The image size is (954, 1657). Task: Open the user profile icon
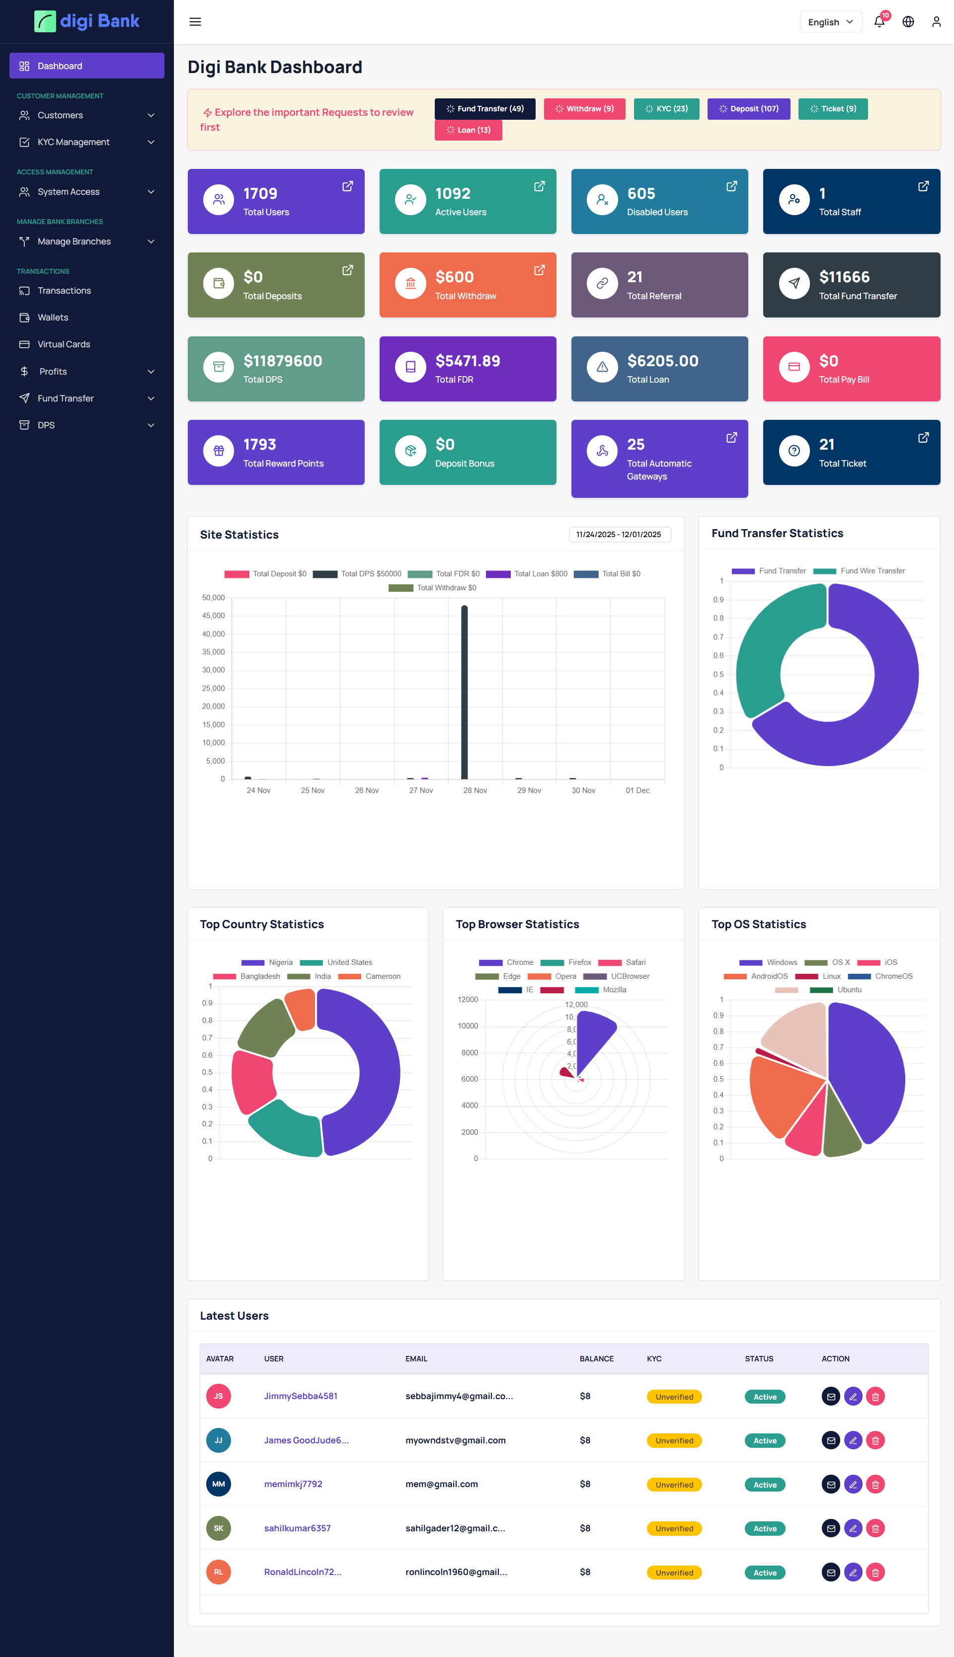[x=936, y=22]
